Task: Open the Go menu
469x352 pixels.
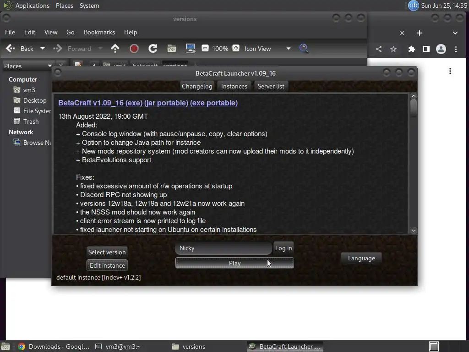Action: (70, 32)
